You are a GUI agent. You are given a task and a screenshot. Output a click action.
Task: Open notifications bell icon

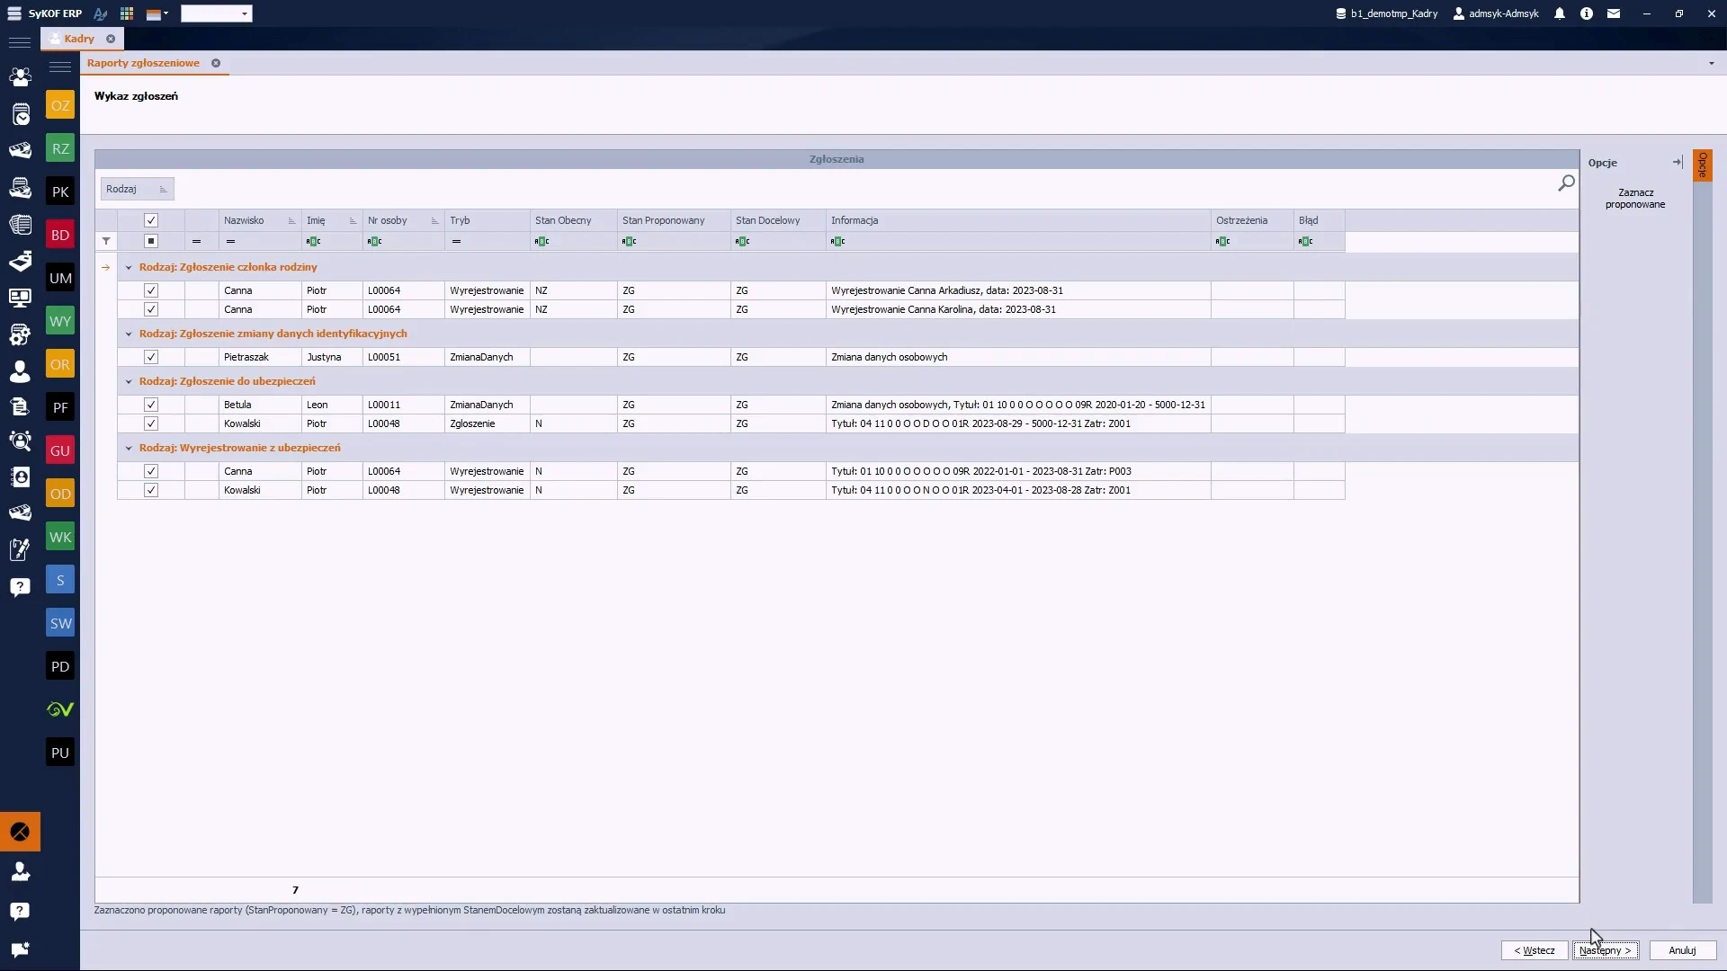[1560, 13]
